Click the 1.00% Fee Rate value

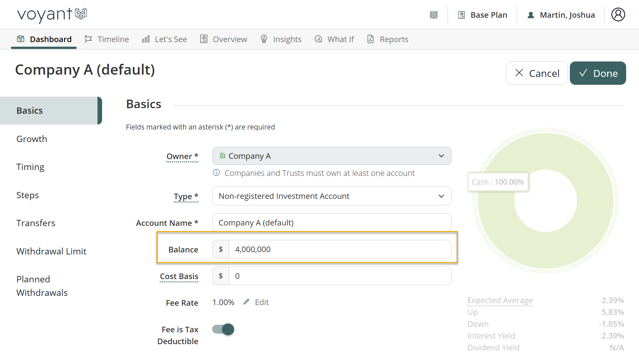tap(223, 302)
